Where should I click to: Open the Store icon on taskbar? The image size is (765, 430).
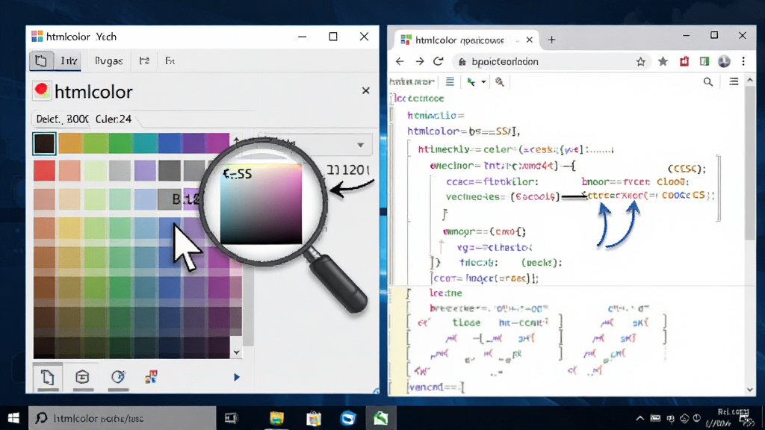(x=314, y=418)
